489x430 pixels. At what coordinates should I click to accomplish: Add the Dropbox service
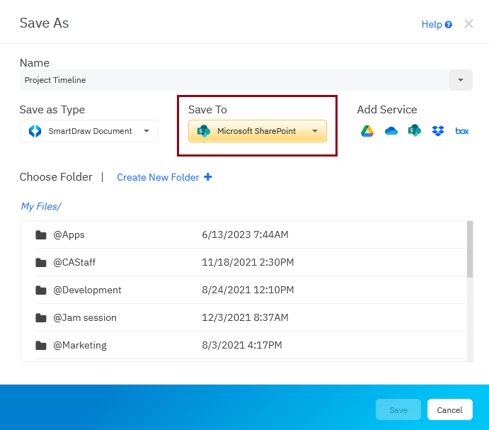click(438, 131)
